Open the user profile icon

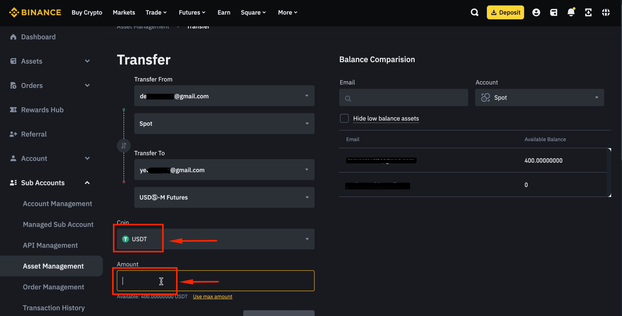536,12
